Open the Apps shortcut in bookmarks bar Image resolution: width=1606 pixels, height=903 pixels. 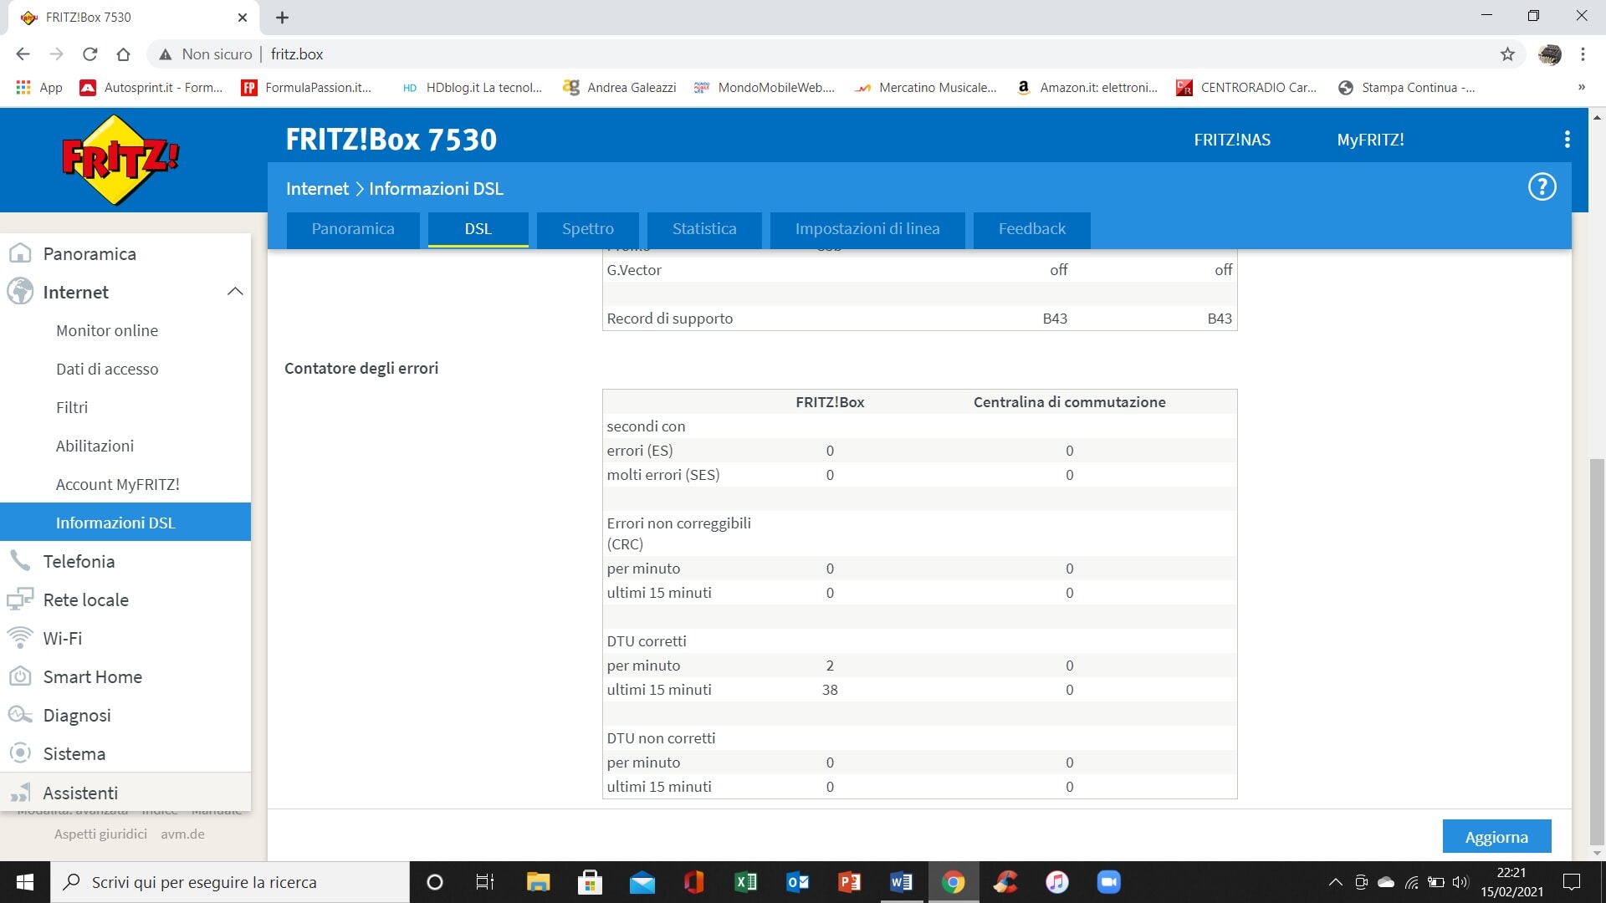tap(39, 87)
